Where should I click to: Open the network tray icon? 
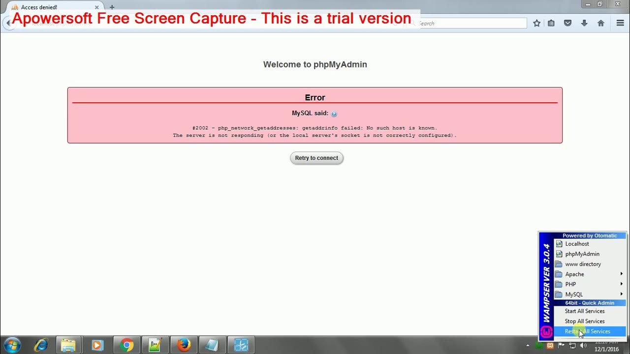click(x=572, y=345)
